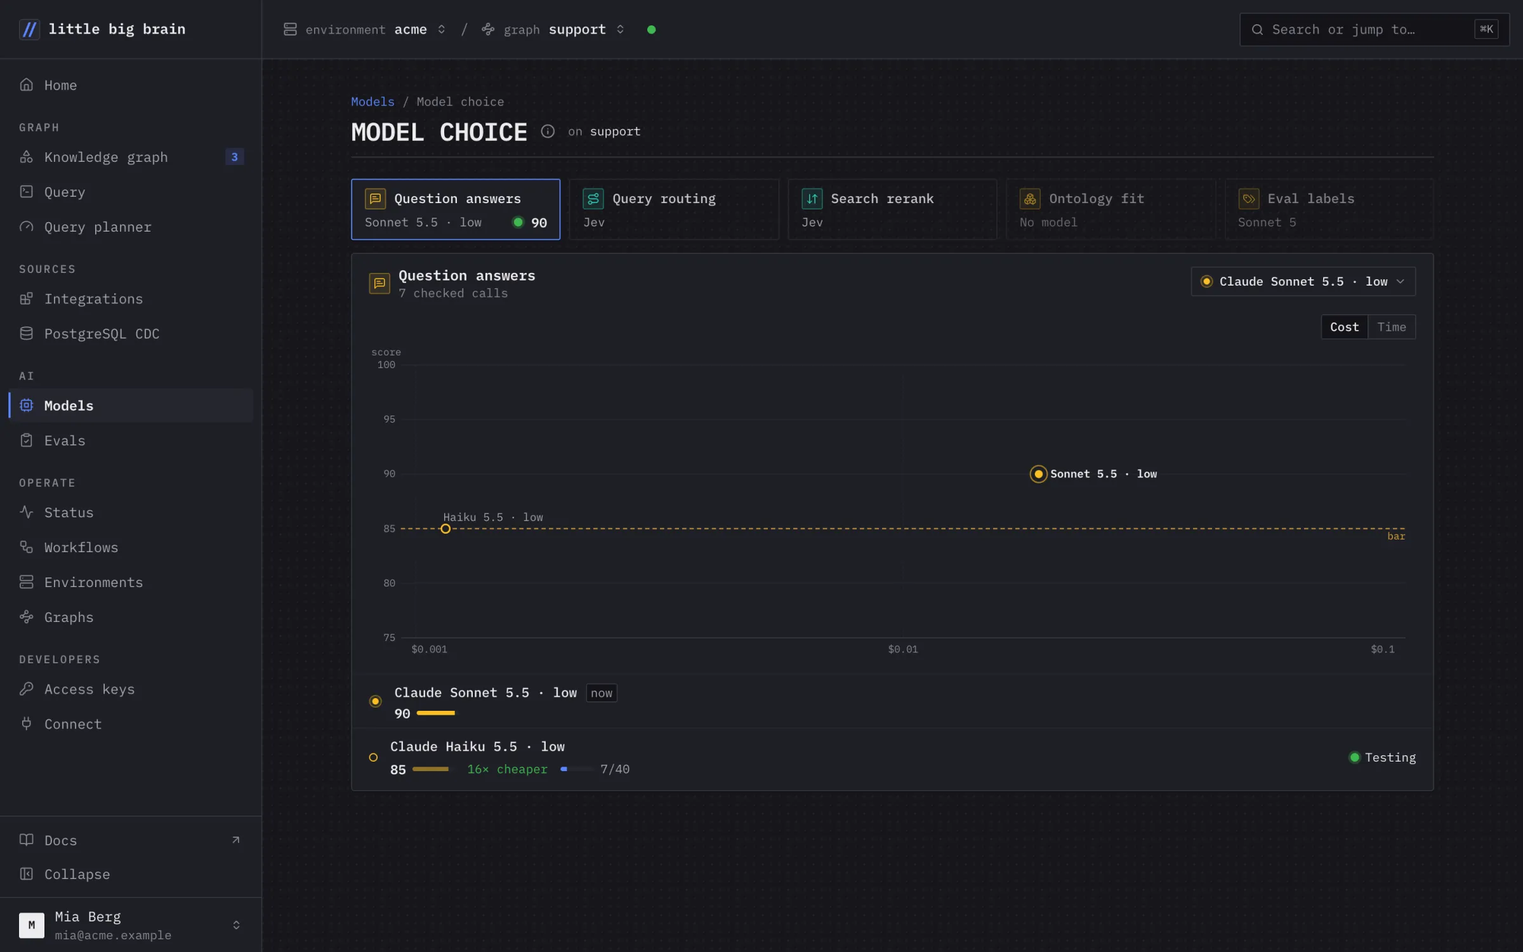The image size is (1523, 952).
Task: Select the Question answers tab card
Action: [456, 209]
